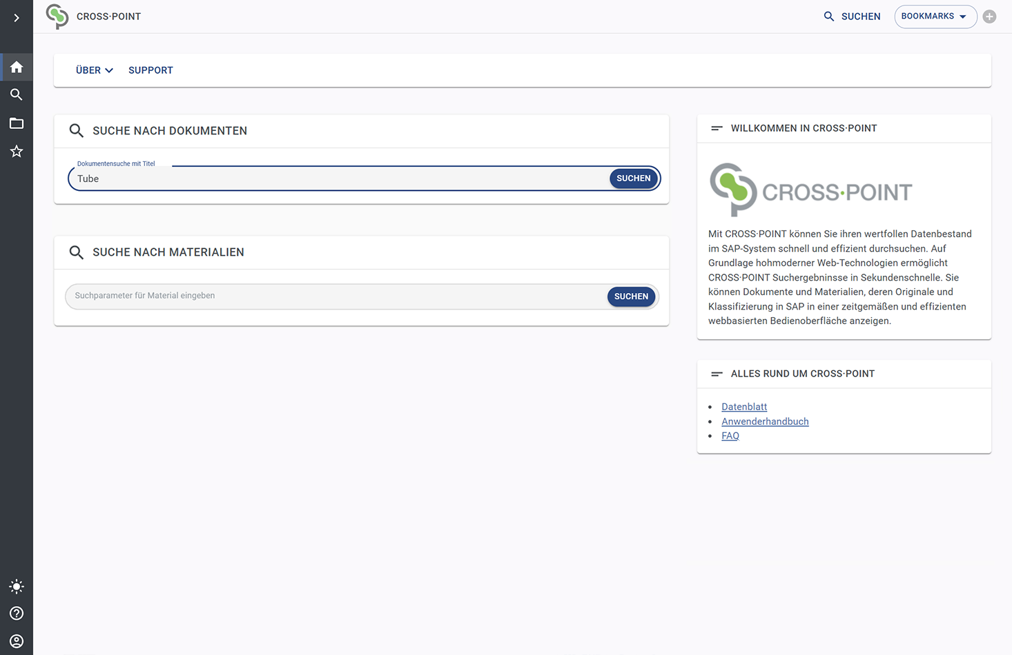The height and width of the screenshot is (655, 1012).
Task: Select the SUPPORT menu item
Action: point(150,70)
